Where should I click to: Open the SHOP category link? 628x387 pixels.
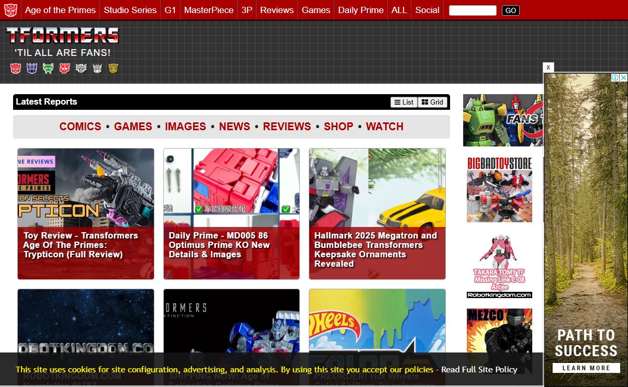339,127
